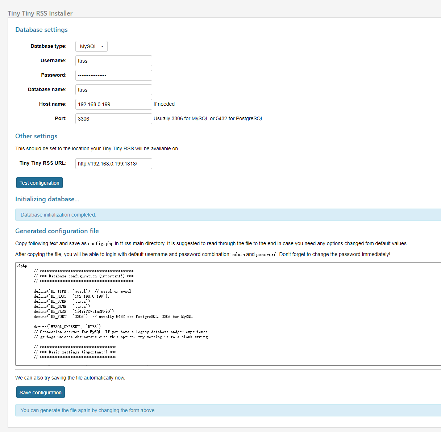Select the Tiny Tiny RSS URL field
The width and height of the screenshot is (441, 432).
[114, 164]
